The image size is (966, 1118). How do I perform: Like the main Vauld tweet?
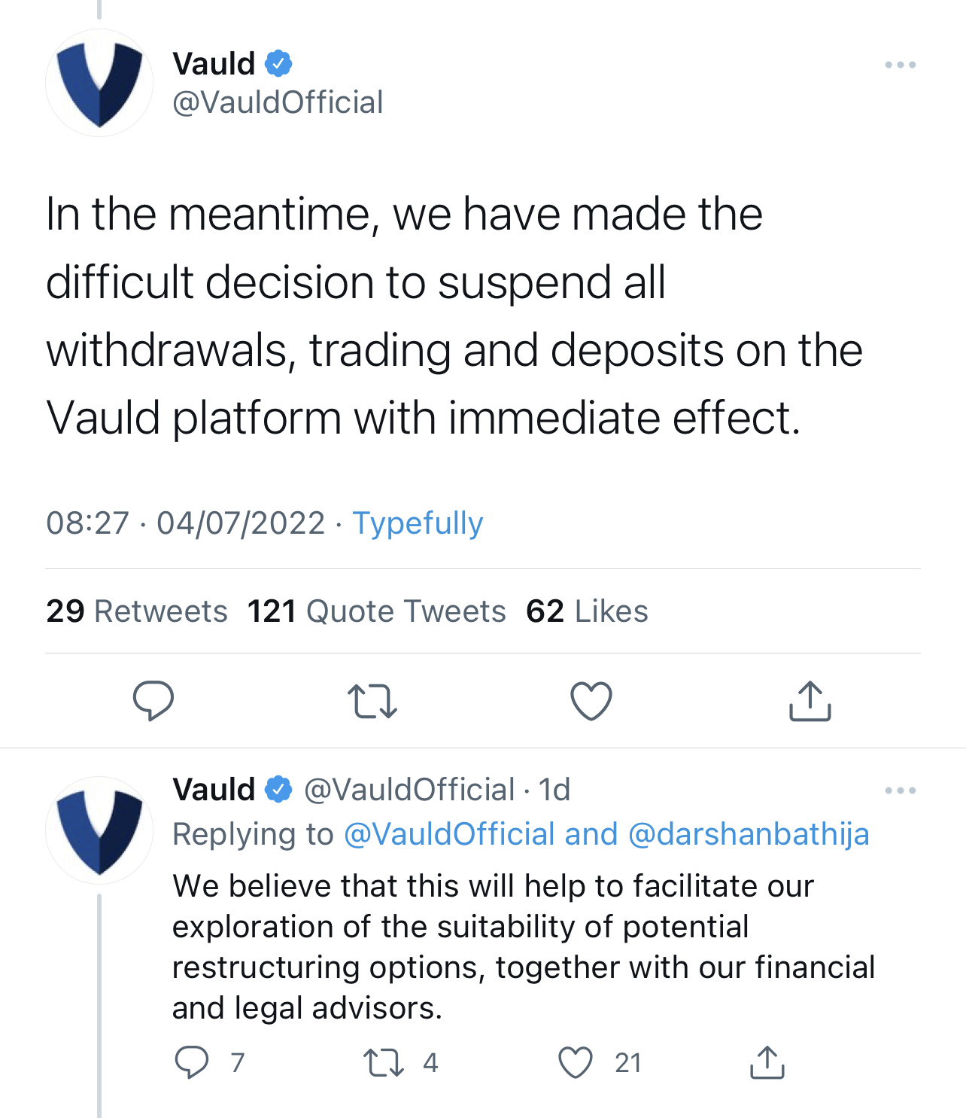point(591,701)
